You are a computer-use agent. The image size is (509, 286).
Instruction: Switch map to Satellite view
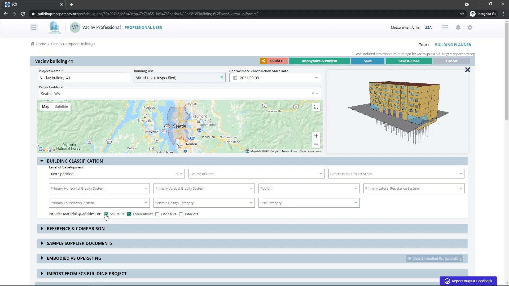click(61, 106)
